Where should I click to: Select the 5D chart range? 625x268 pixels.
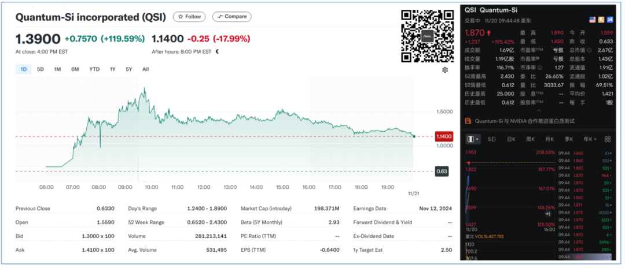[41, 69]
